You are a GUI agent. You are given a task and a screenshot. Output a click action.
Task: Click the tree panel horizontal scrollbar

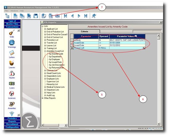pos(54,125)
